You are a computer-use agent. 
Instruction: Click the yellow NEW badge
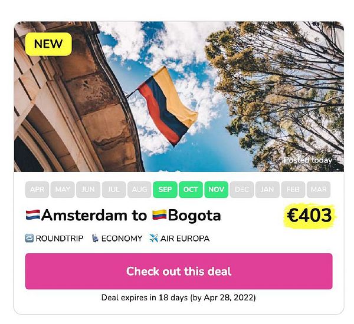(48, 44)
